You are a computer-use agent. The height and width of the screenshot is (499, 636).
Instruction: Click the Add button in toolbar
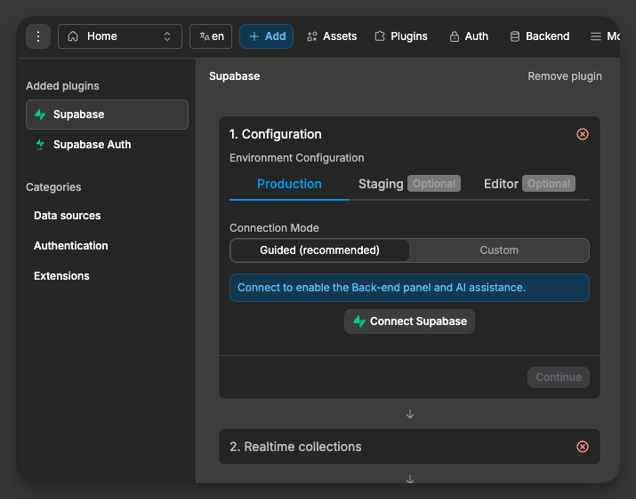[x=266, y=36]
